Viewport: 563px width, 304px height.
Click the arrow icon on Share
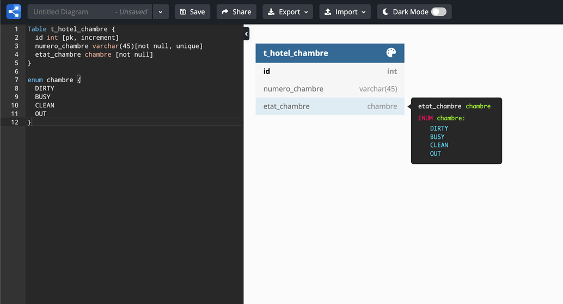click(x=225, y=12)
